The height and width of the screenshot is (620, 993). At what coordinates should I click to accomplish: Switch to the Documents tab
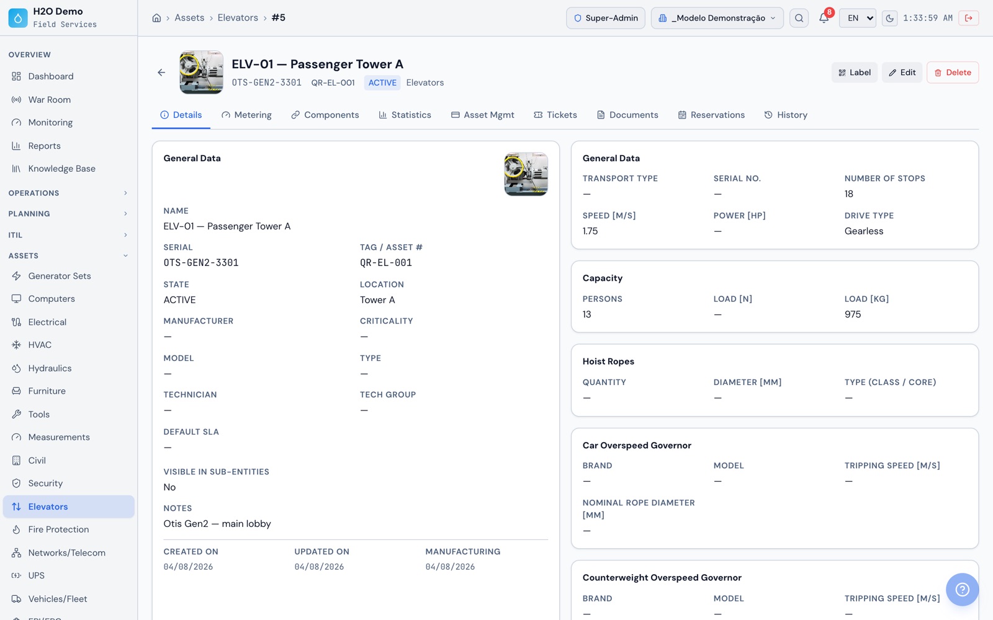tap(627, 115)
